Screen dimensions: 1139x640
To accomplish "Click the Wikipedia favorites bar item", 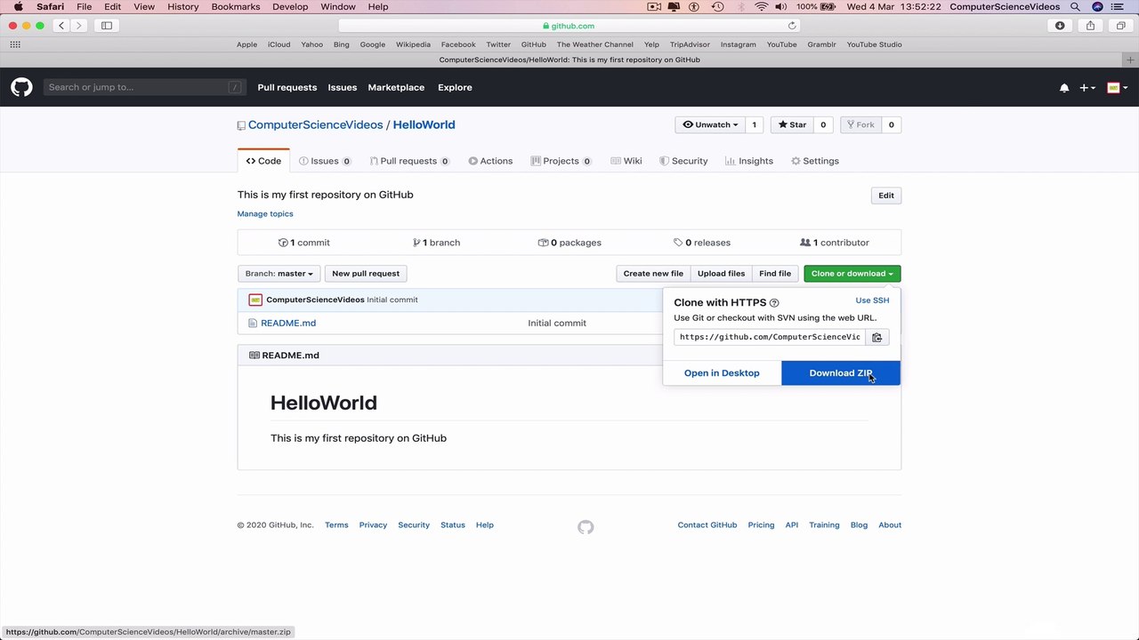I will tap(413, 44).
